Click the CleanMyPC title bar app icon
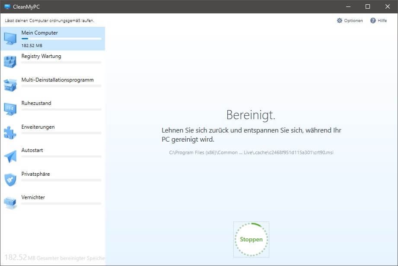The height and width of the screenshot is (266, 398). 7,6
